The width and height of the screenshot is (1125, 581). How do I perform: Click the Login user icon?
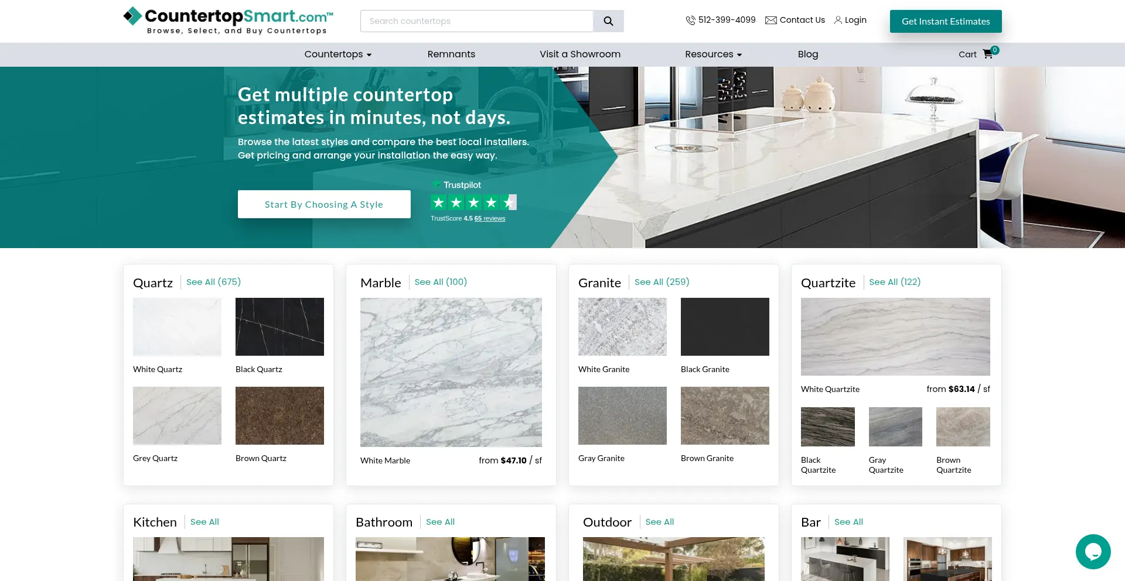838,20
